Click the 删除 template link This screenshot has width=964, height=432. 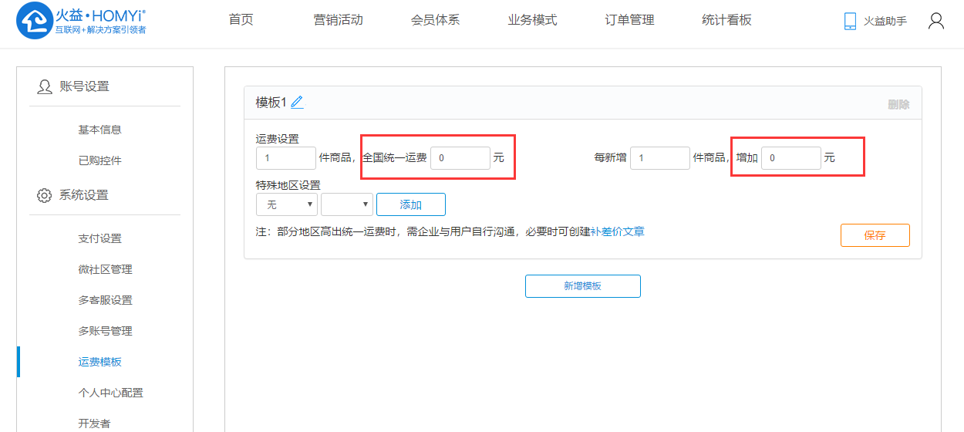tap(898, 104)
